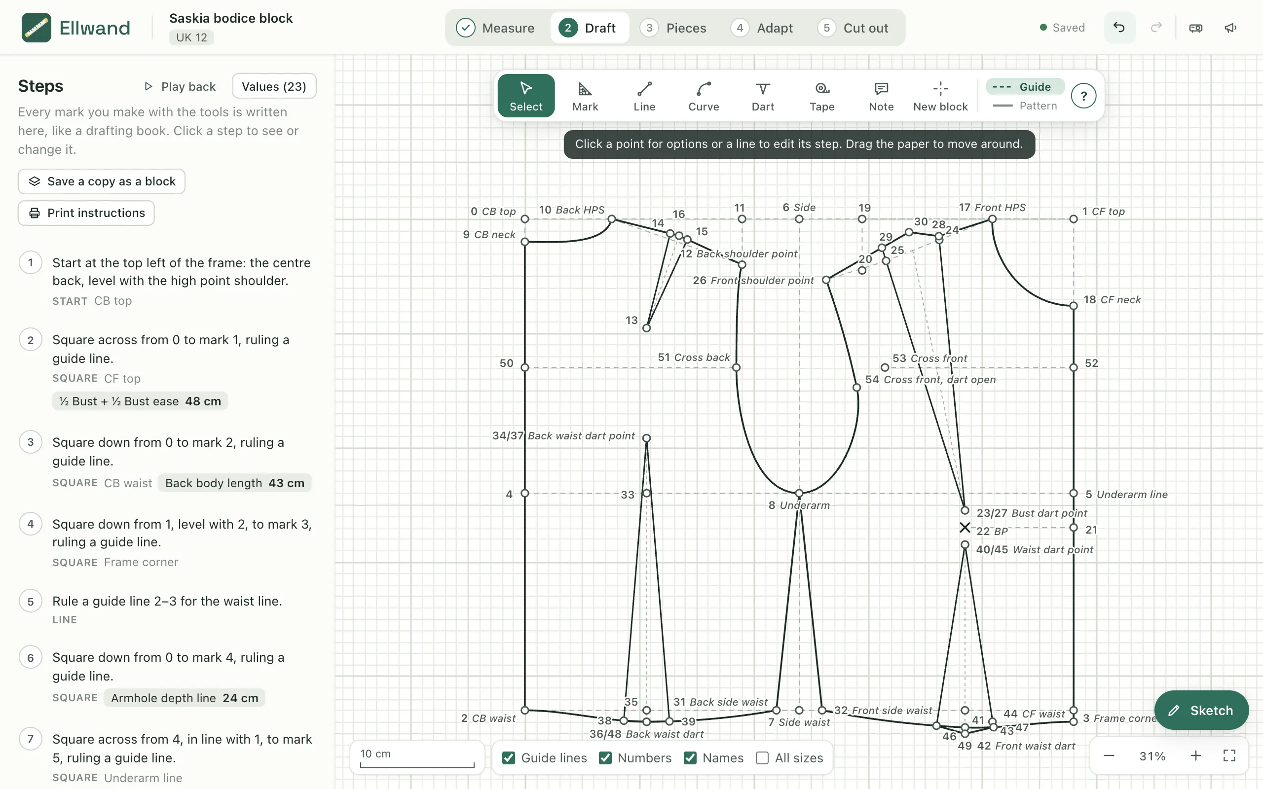Click Print instructions button
The width and height of the screenshot is (1263, 789).
click(87, 213)
